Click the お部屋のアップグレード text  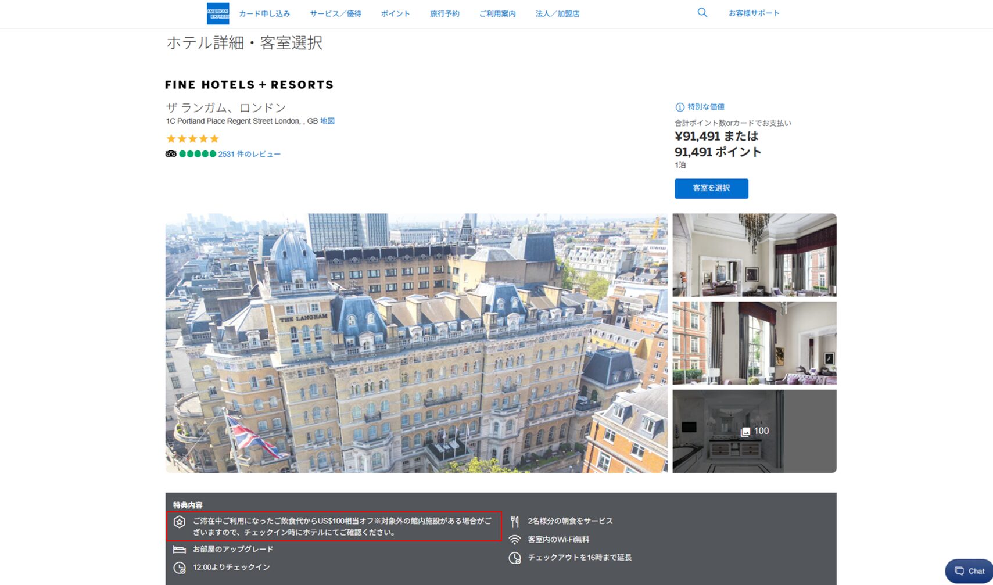[x=233, y=549]
